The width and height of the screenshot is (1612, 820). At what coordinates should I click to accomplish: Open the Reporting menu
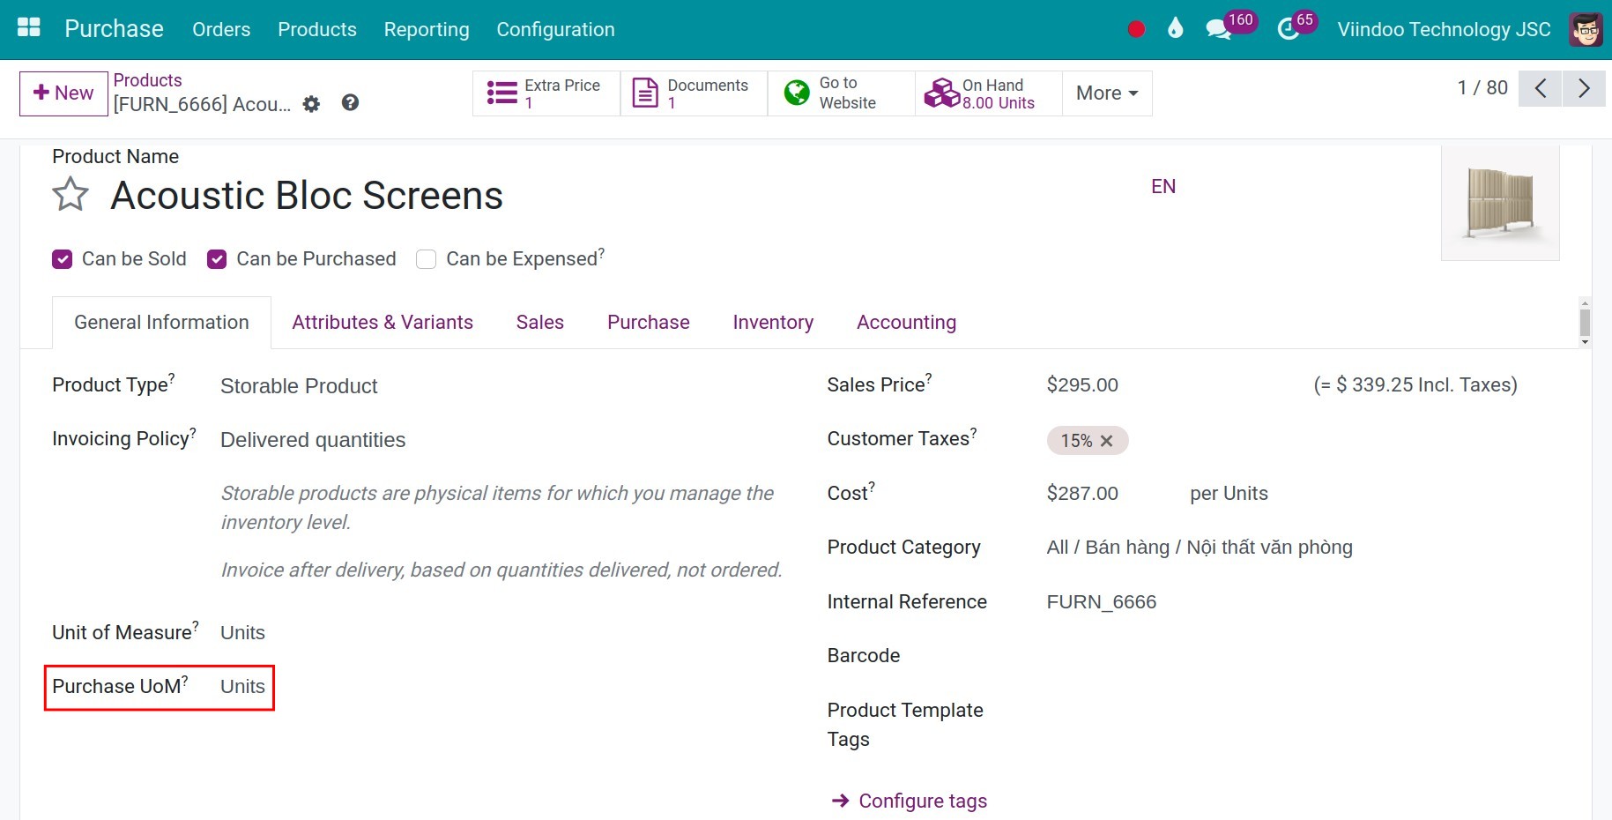(427, 29)
